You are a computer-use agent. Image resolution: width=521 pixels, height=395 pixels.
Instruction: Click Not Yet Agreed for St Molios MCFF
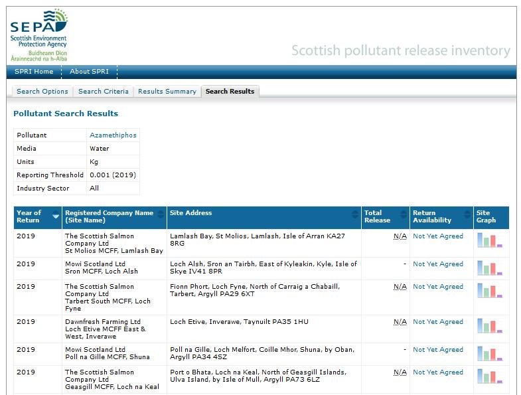(x=438, y=236)
